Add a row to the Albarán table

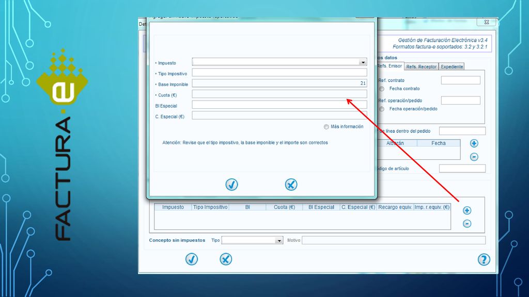click(x=474, y=143)
